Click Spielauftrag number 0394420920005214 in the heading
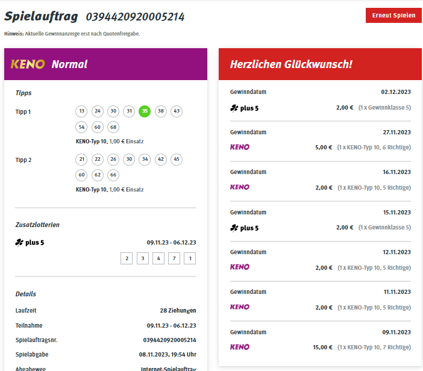 (135, 17)
